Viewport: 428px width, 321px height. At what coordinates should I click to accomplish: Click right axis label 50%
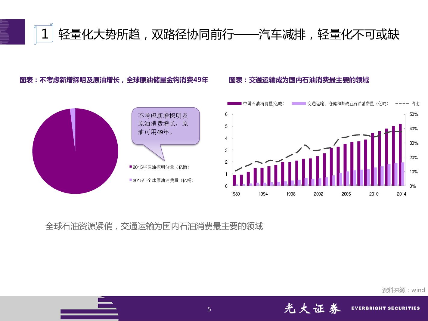pyautogui.click(x=414, y=115)
